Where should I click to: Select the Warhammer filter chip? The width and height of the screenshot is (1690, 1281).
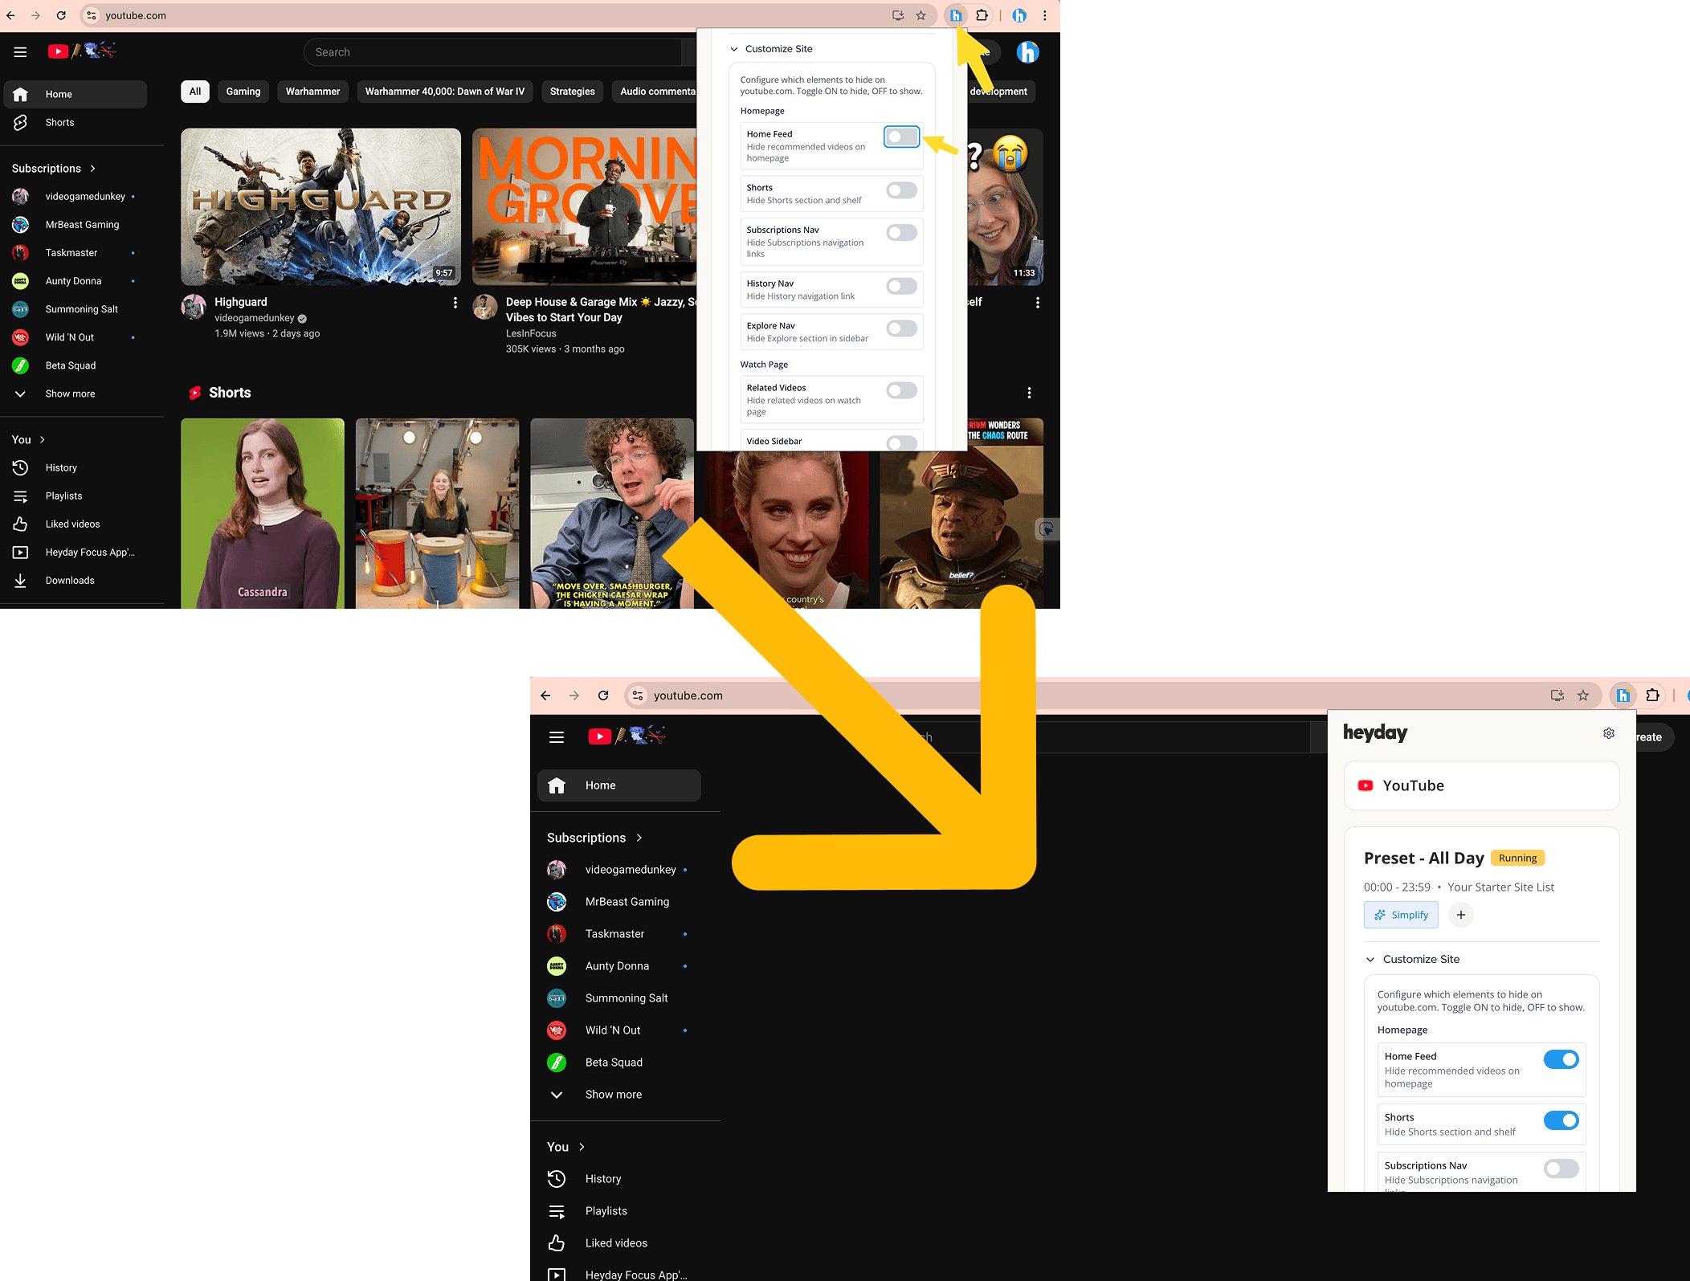[312, 92]
